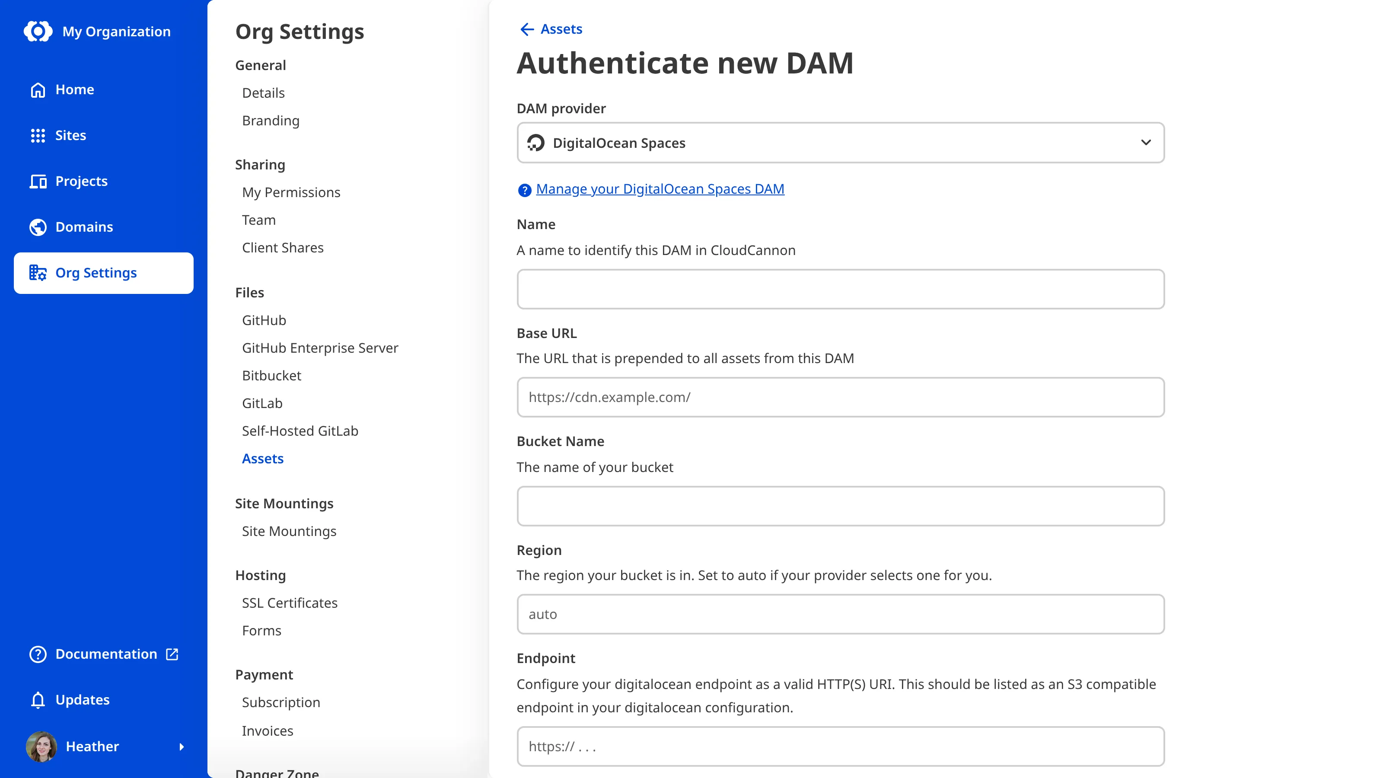Click the Sites grid icon
Screen dimensions: 1383x778
click(x=38, y=135)
